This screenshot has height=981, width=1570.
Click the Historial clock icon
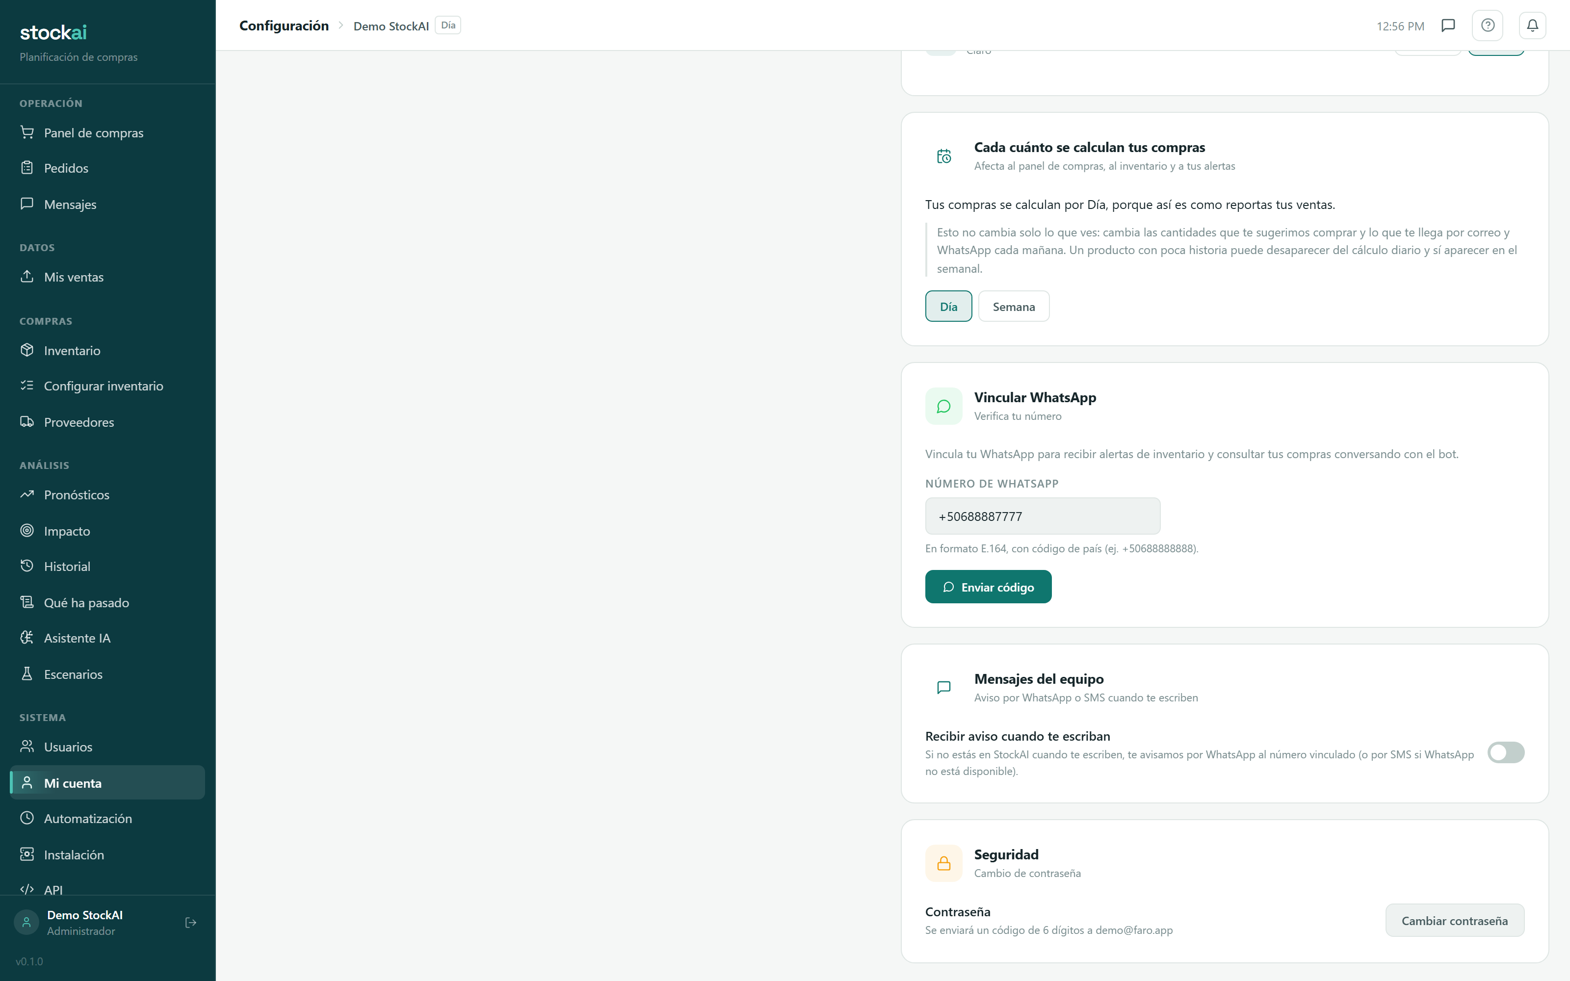click(x=26, y=566)
